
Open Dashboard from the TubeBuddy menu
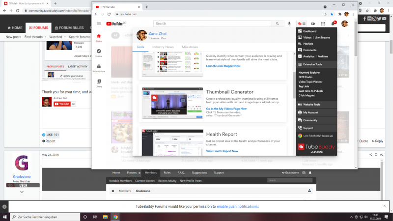pyautogui.click(x=310, y=31)
